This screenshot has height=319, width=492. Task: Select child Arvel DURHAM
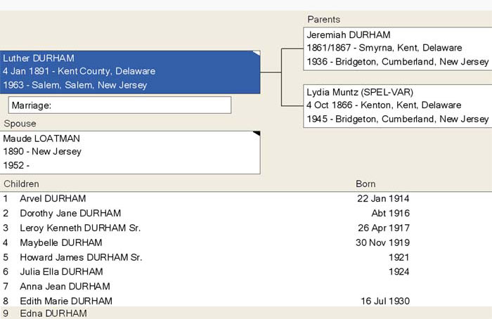(x=53, y=199)
